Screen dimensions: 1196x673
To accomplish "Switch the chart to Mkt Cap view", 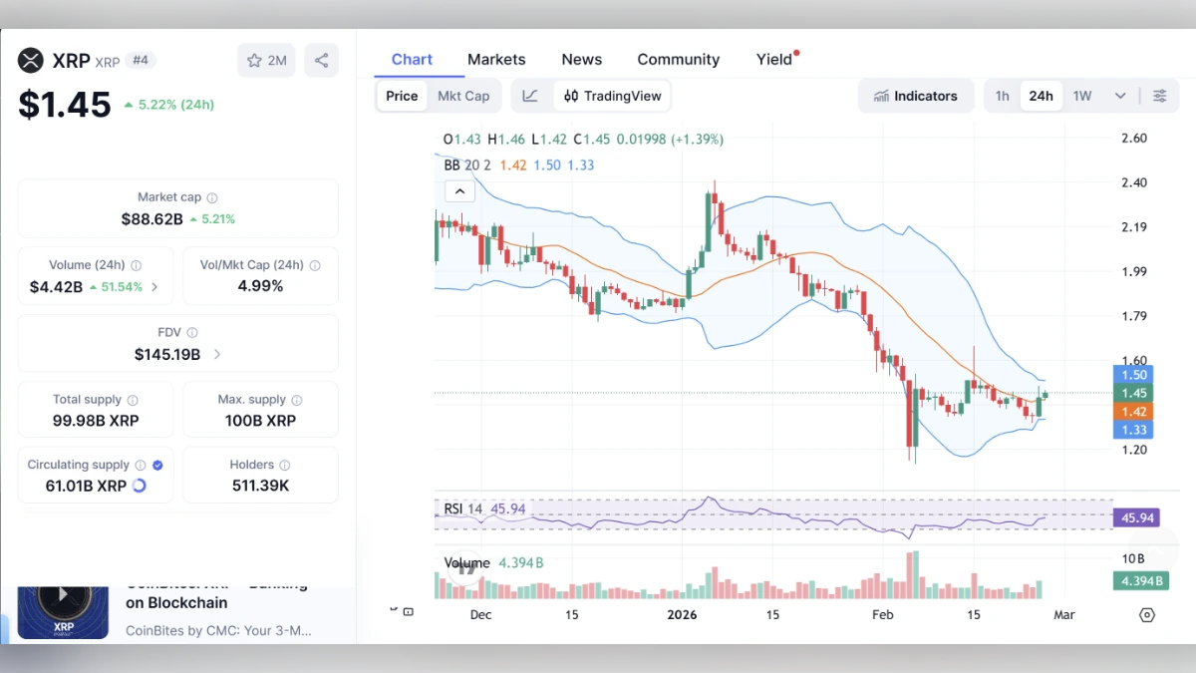I will coord(463,95).
